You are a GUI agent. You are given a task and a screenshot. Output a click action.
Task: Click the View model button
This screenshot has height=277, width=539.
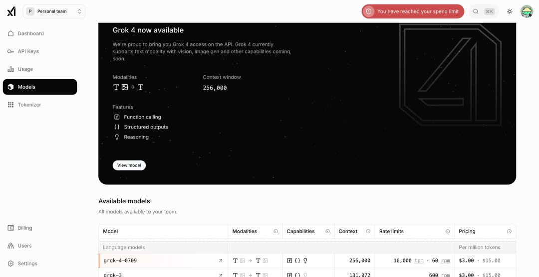click(129, 165)
